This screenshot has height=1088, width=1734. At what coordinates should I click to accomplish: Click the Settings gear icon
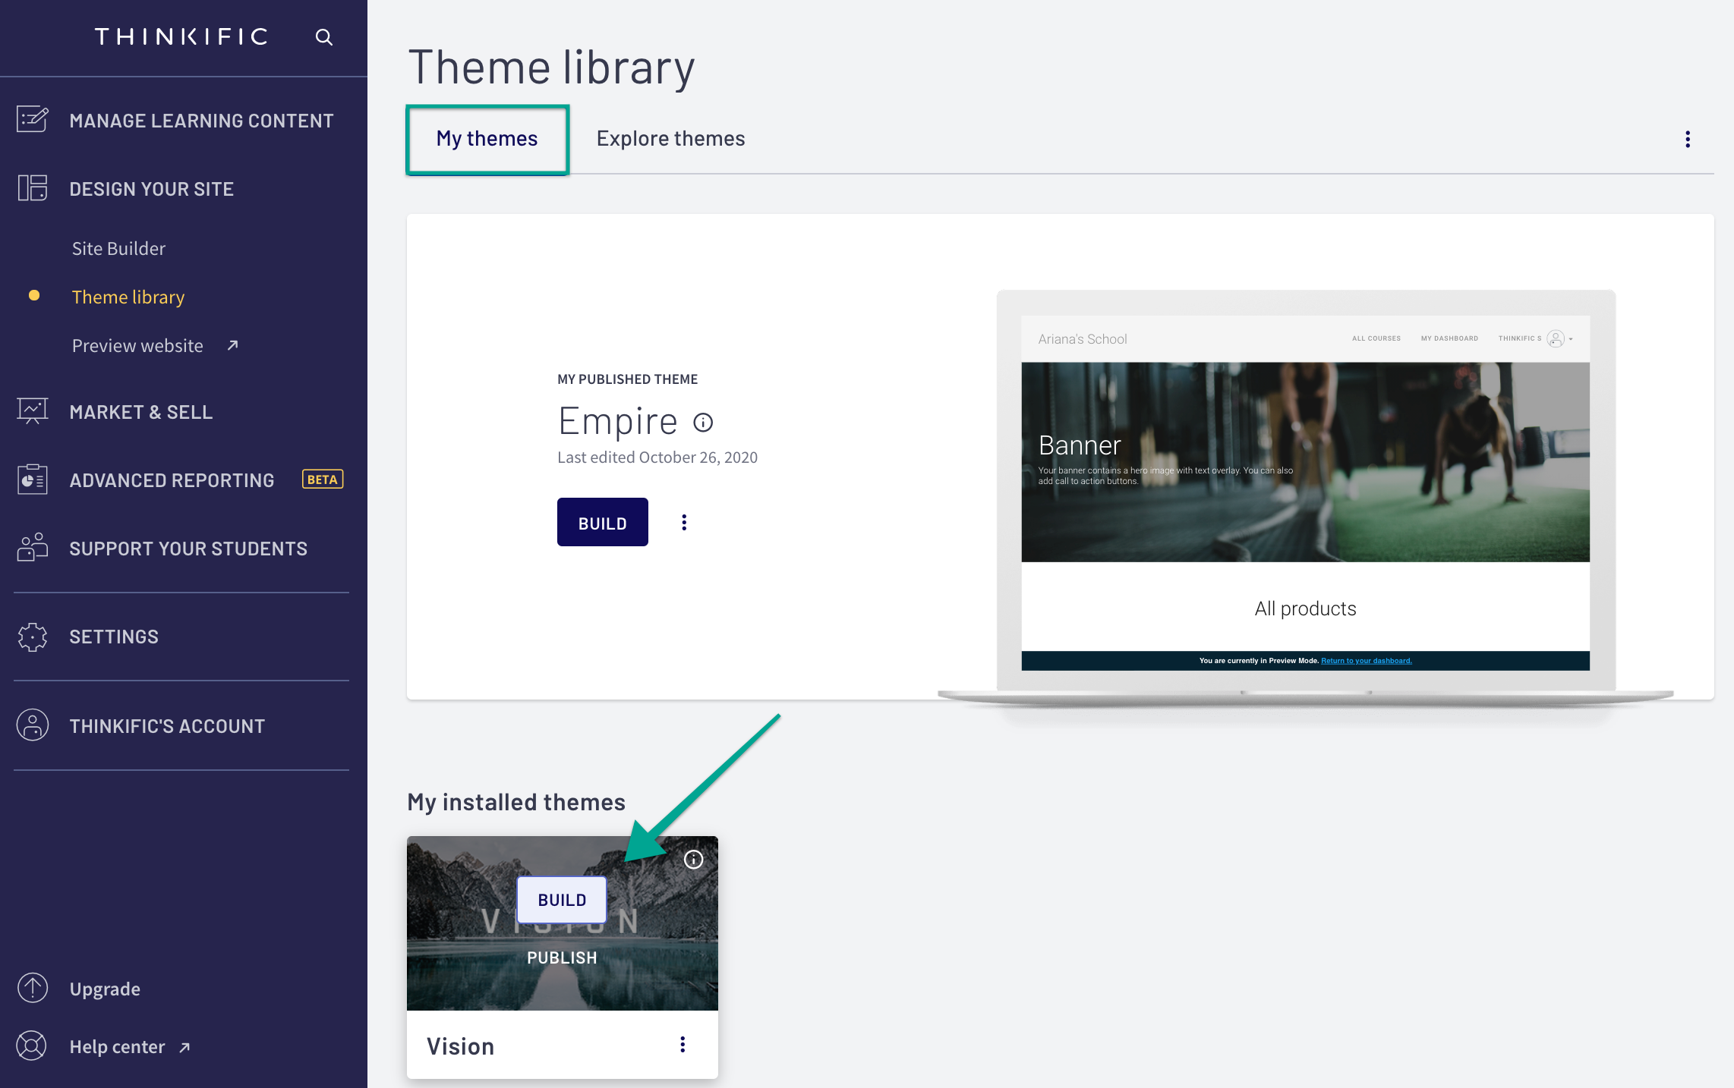[33, 637]
